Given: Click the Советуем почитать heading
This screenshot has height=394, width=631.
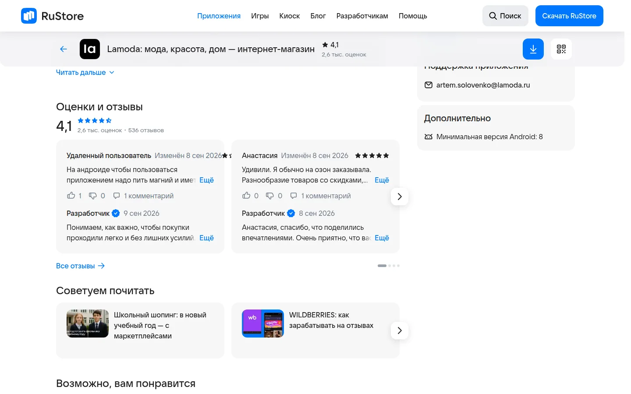Looking at the screenshot, I should 105,291.
